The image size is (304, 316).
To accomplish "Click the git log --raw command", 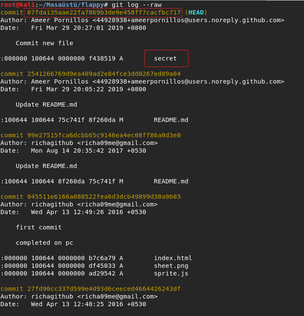I will click(136, 5).
